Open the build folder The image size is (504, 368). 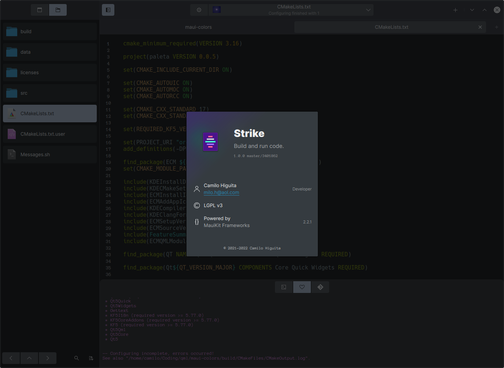50,31
